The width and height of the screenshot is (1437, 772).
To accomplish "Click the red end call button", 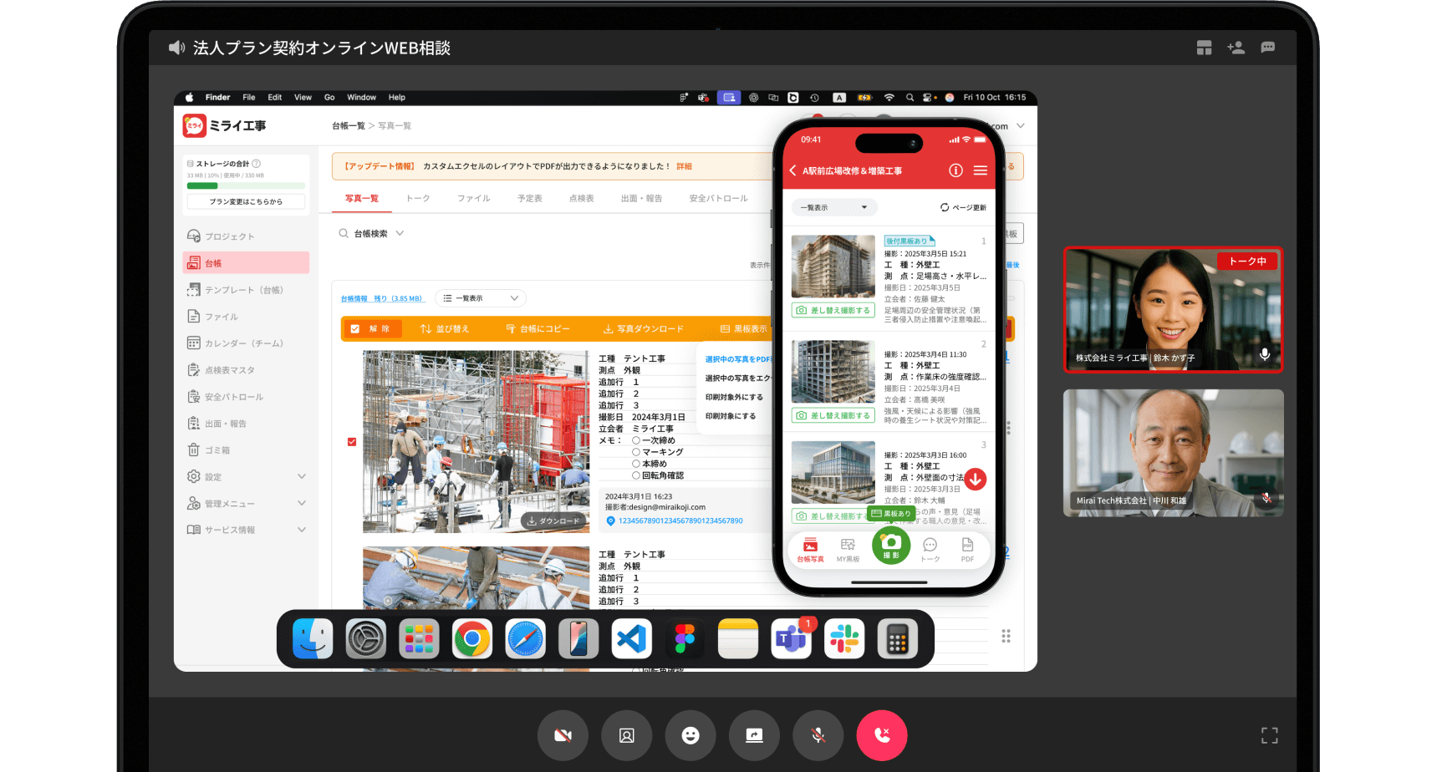I will pyautogui.click(x=881, y=735).
